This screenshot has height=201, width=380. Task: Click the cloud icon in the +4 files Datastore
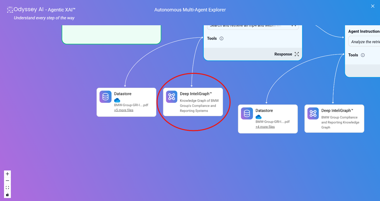259,117
